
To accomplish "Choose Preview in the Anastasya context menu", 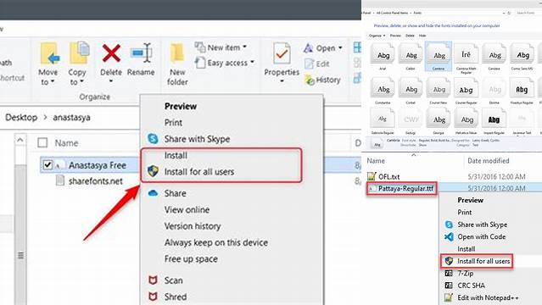I will [181, 106].
